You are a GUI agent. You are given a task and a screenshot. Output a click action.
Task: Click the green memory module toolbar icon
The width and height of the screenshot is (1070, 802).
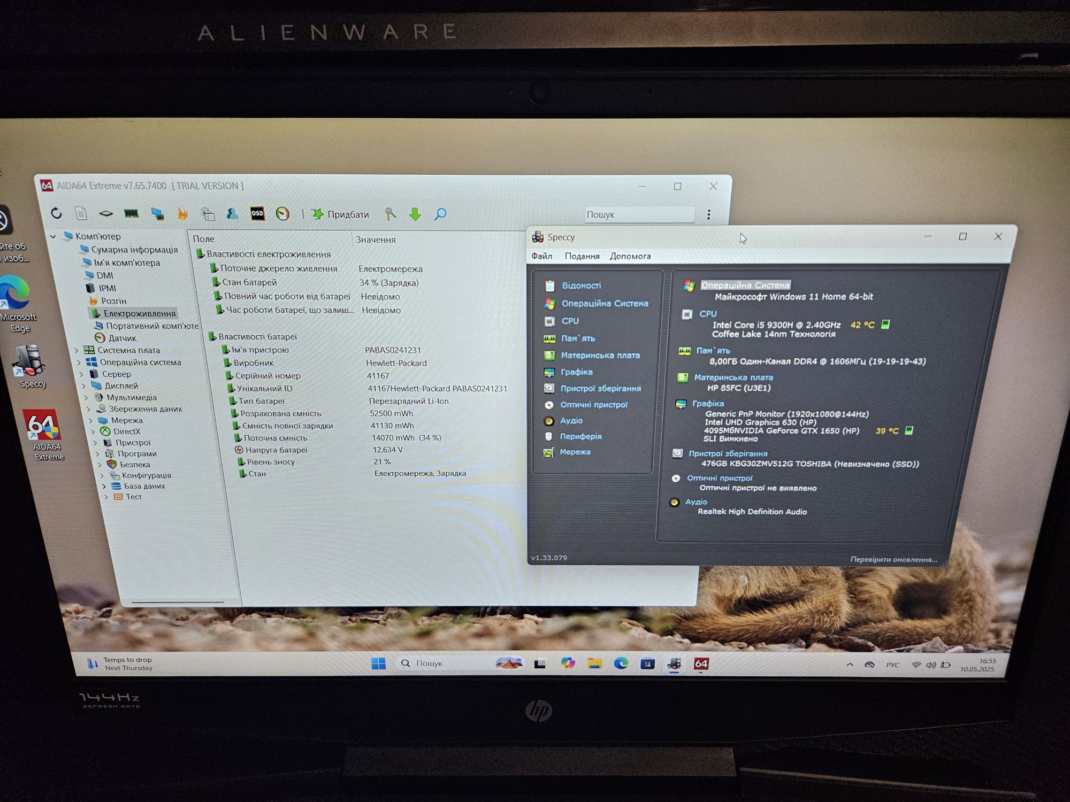[131, 214]
